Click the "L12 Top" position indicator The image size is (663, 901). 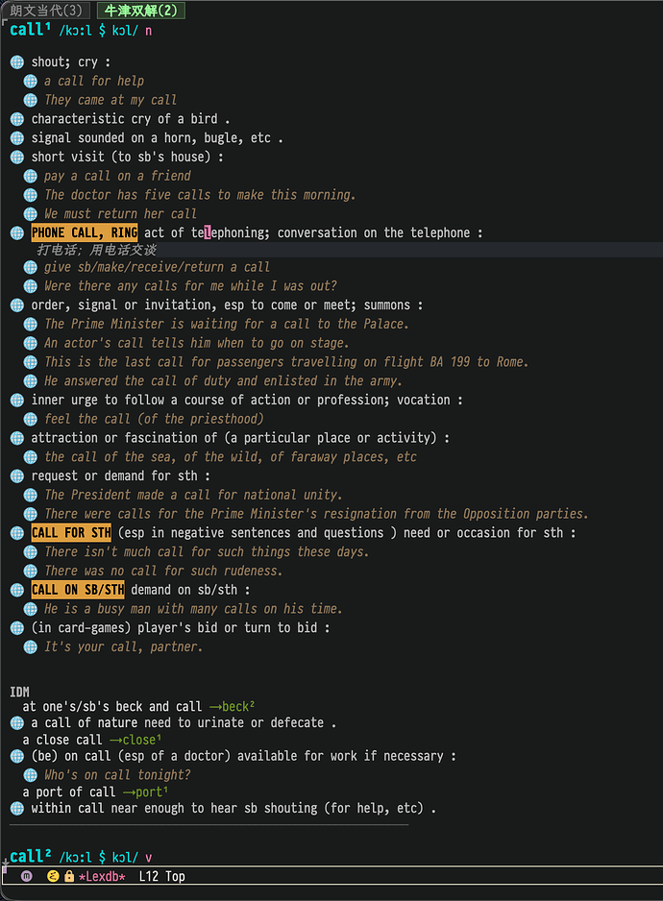coord(161,876)
